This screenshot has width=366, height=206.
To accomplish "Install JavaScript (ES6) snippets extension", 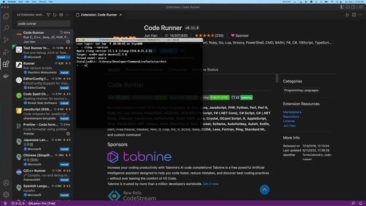I will click(x=65, y=118).
